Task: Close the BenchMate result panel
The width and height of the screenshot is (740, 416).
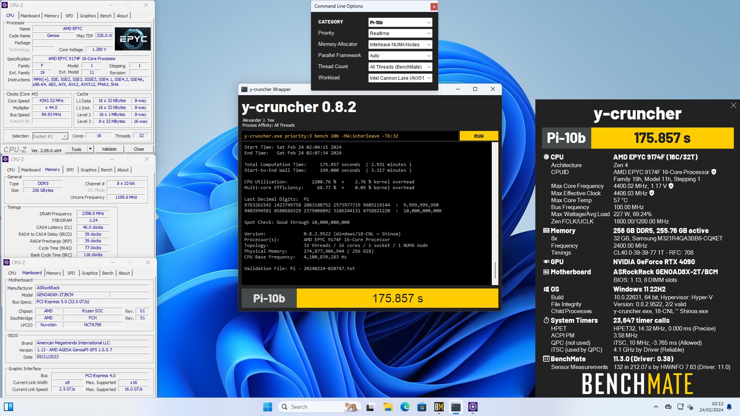Action: 733,106
